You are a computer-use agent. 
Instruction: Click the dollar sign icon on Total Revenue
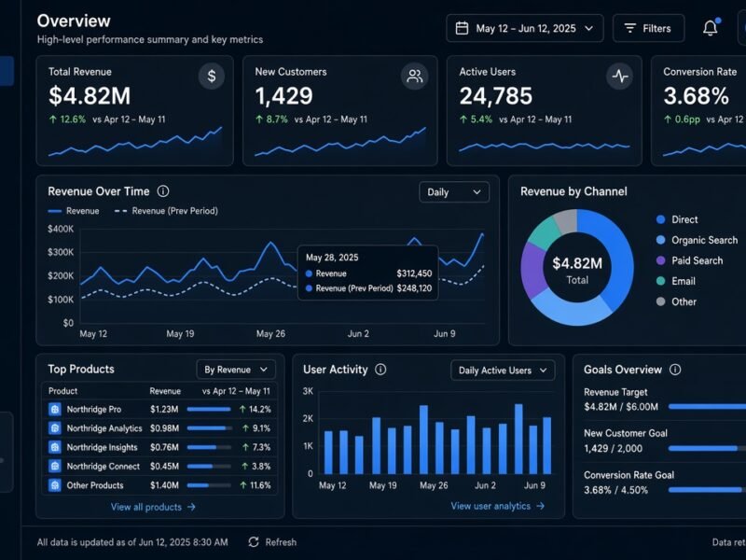(x=212, y=77)
